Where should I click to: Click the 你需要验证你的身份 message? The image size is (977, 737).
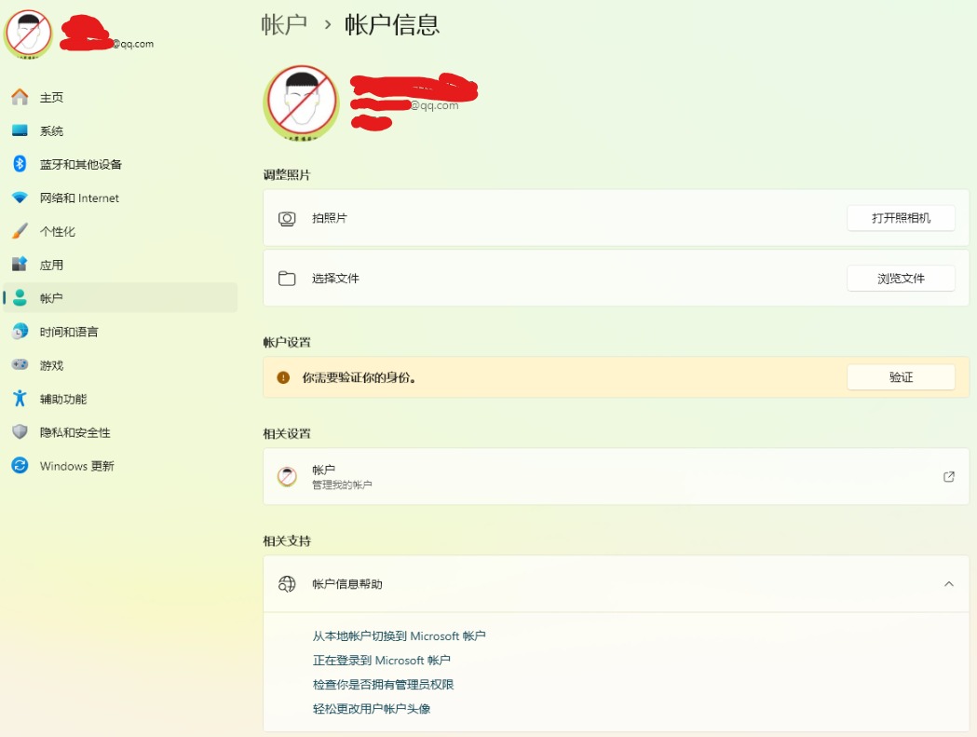click(359, 377)
